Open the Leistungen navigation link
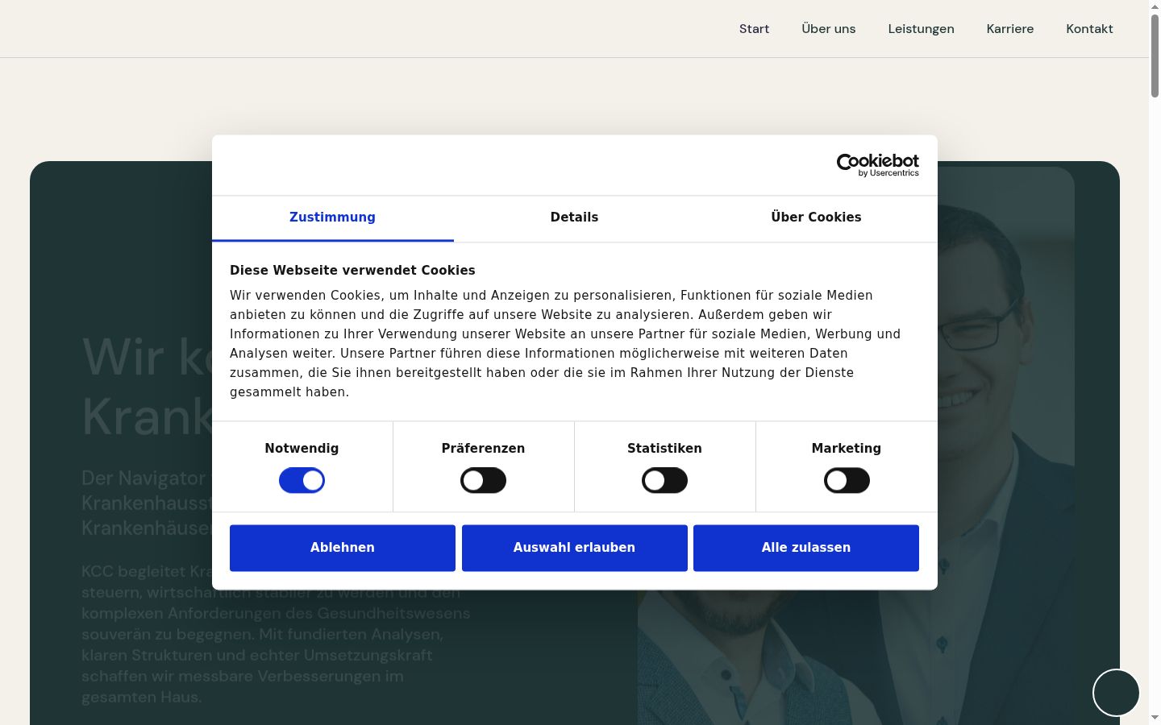This screenshot has width=1161, height=725. pos(921,29)
